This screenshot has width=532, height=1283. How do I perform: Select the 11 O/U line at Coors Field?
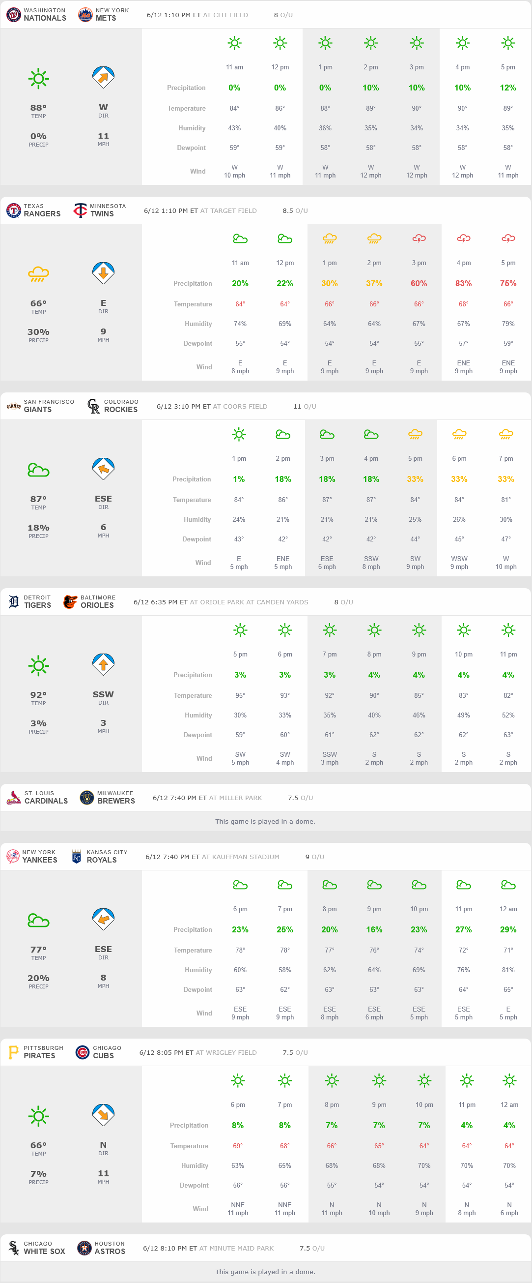pos(304,406)
